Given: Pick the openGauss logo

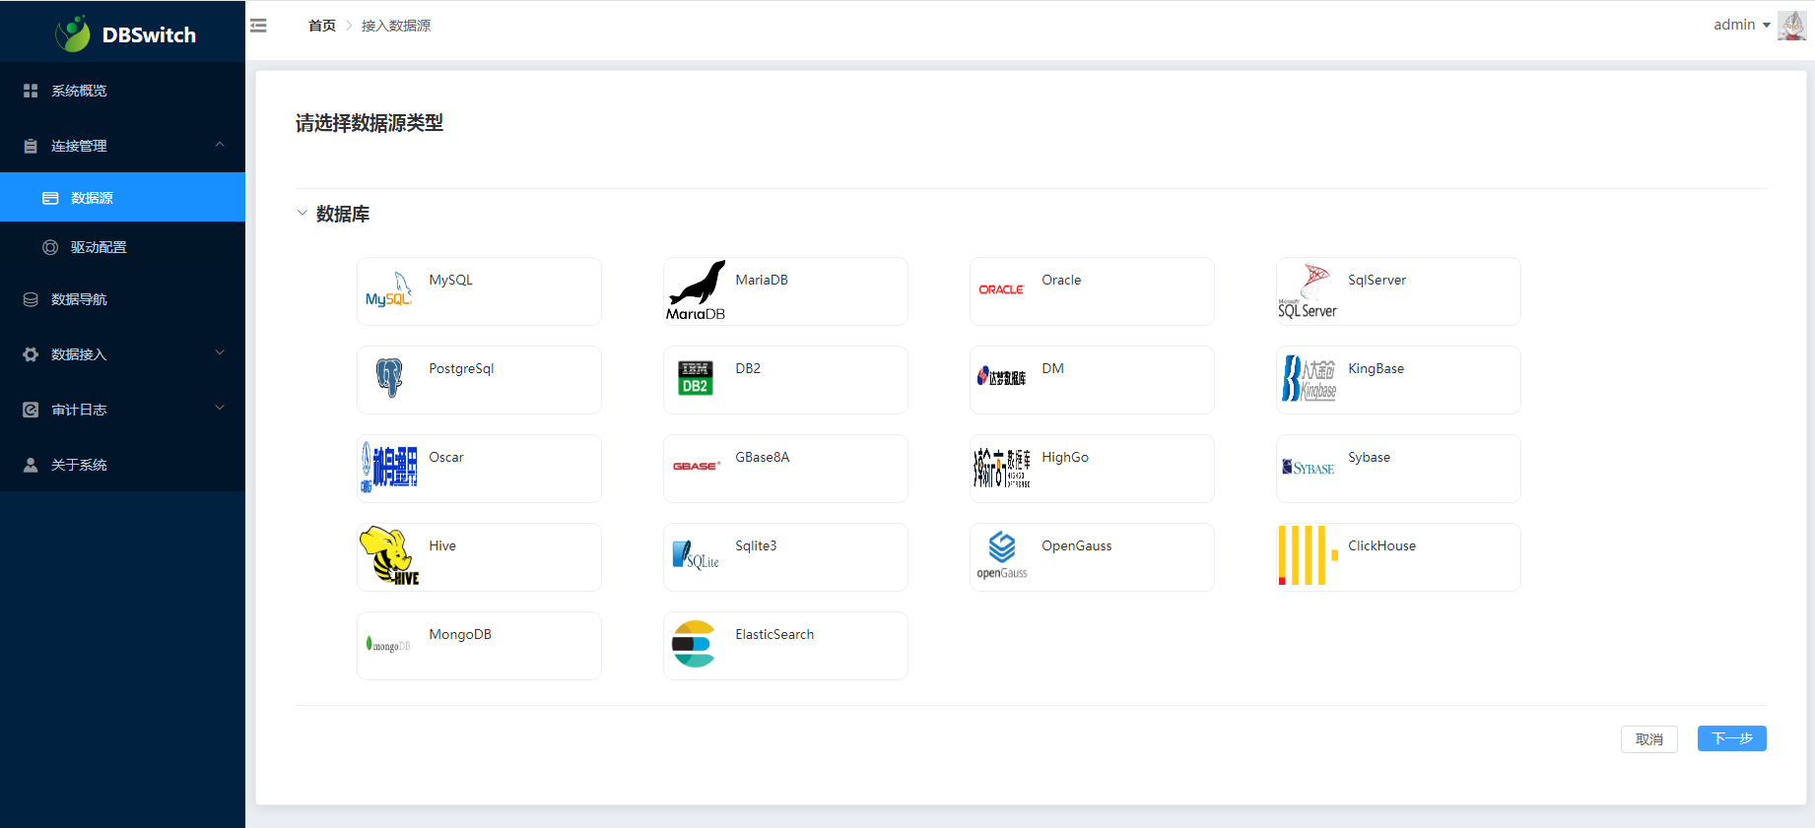Looking at the screenshot, I should [1002, 555].
